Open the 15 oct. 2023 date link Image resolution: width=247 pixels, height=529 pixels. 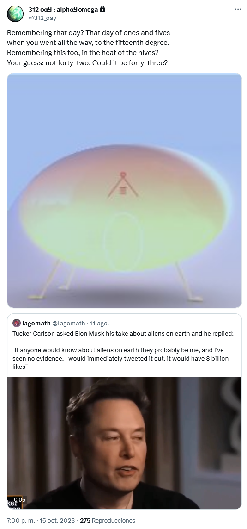57,520
